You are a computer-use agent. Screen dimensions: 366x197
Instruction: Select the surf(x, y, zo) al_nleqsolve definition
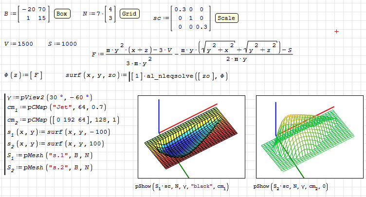pyautogui.click(x=146, y=75)
